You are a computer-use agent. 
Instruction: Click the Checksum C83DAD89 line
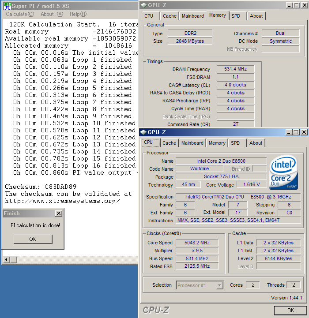pyautogui.click(x=41, y=187)
